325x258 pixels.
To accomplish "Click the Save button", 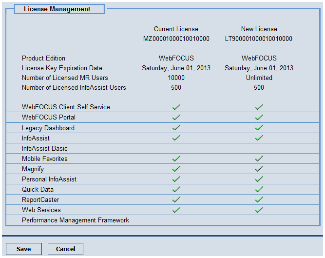I will pos(23,249).
